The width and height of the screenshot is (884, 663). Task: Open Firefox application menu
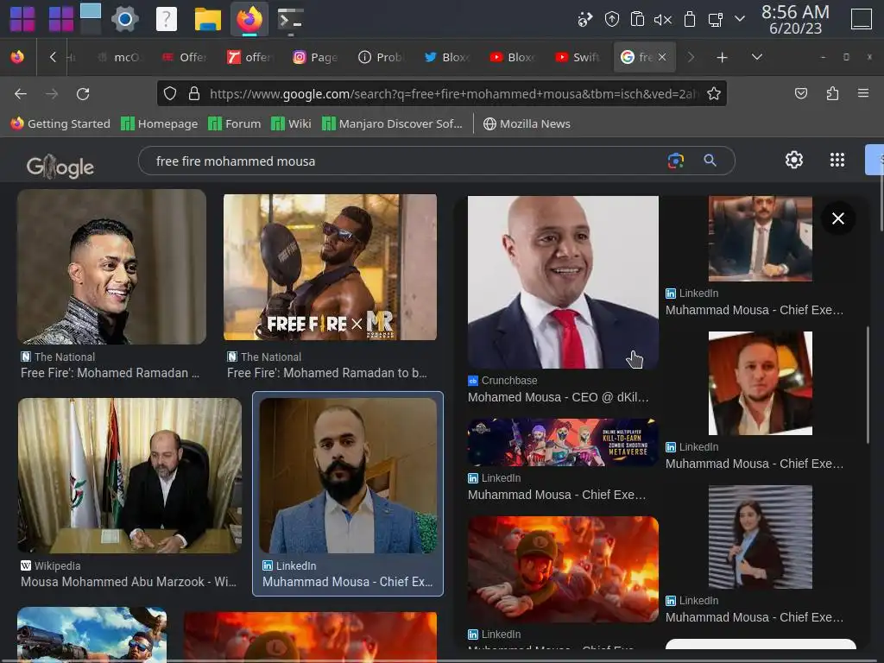[x=862, y=93]
